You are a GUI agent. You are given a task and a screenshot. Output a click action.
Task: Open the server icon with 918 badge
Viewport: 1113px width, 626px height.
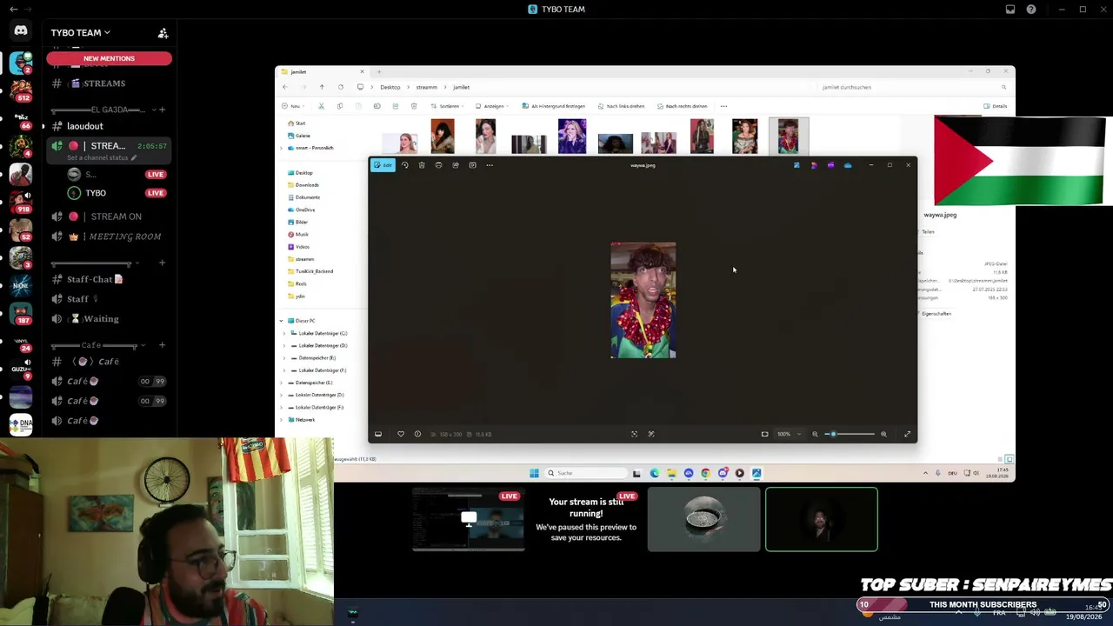pyautogui.click(x=21, y=202)
